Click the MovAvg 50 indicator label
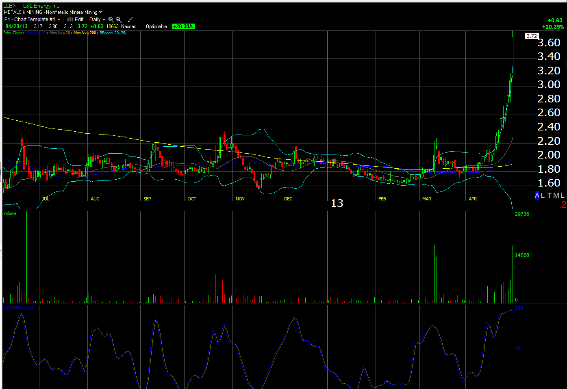Screen dimensions: 567x389 coord(36,33)
